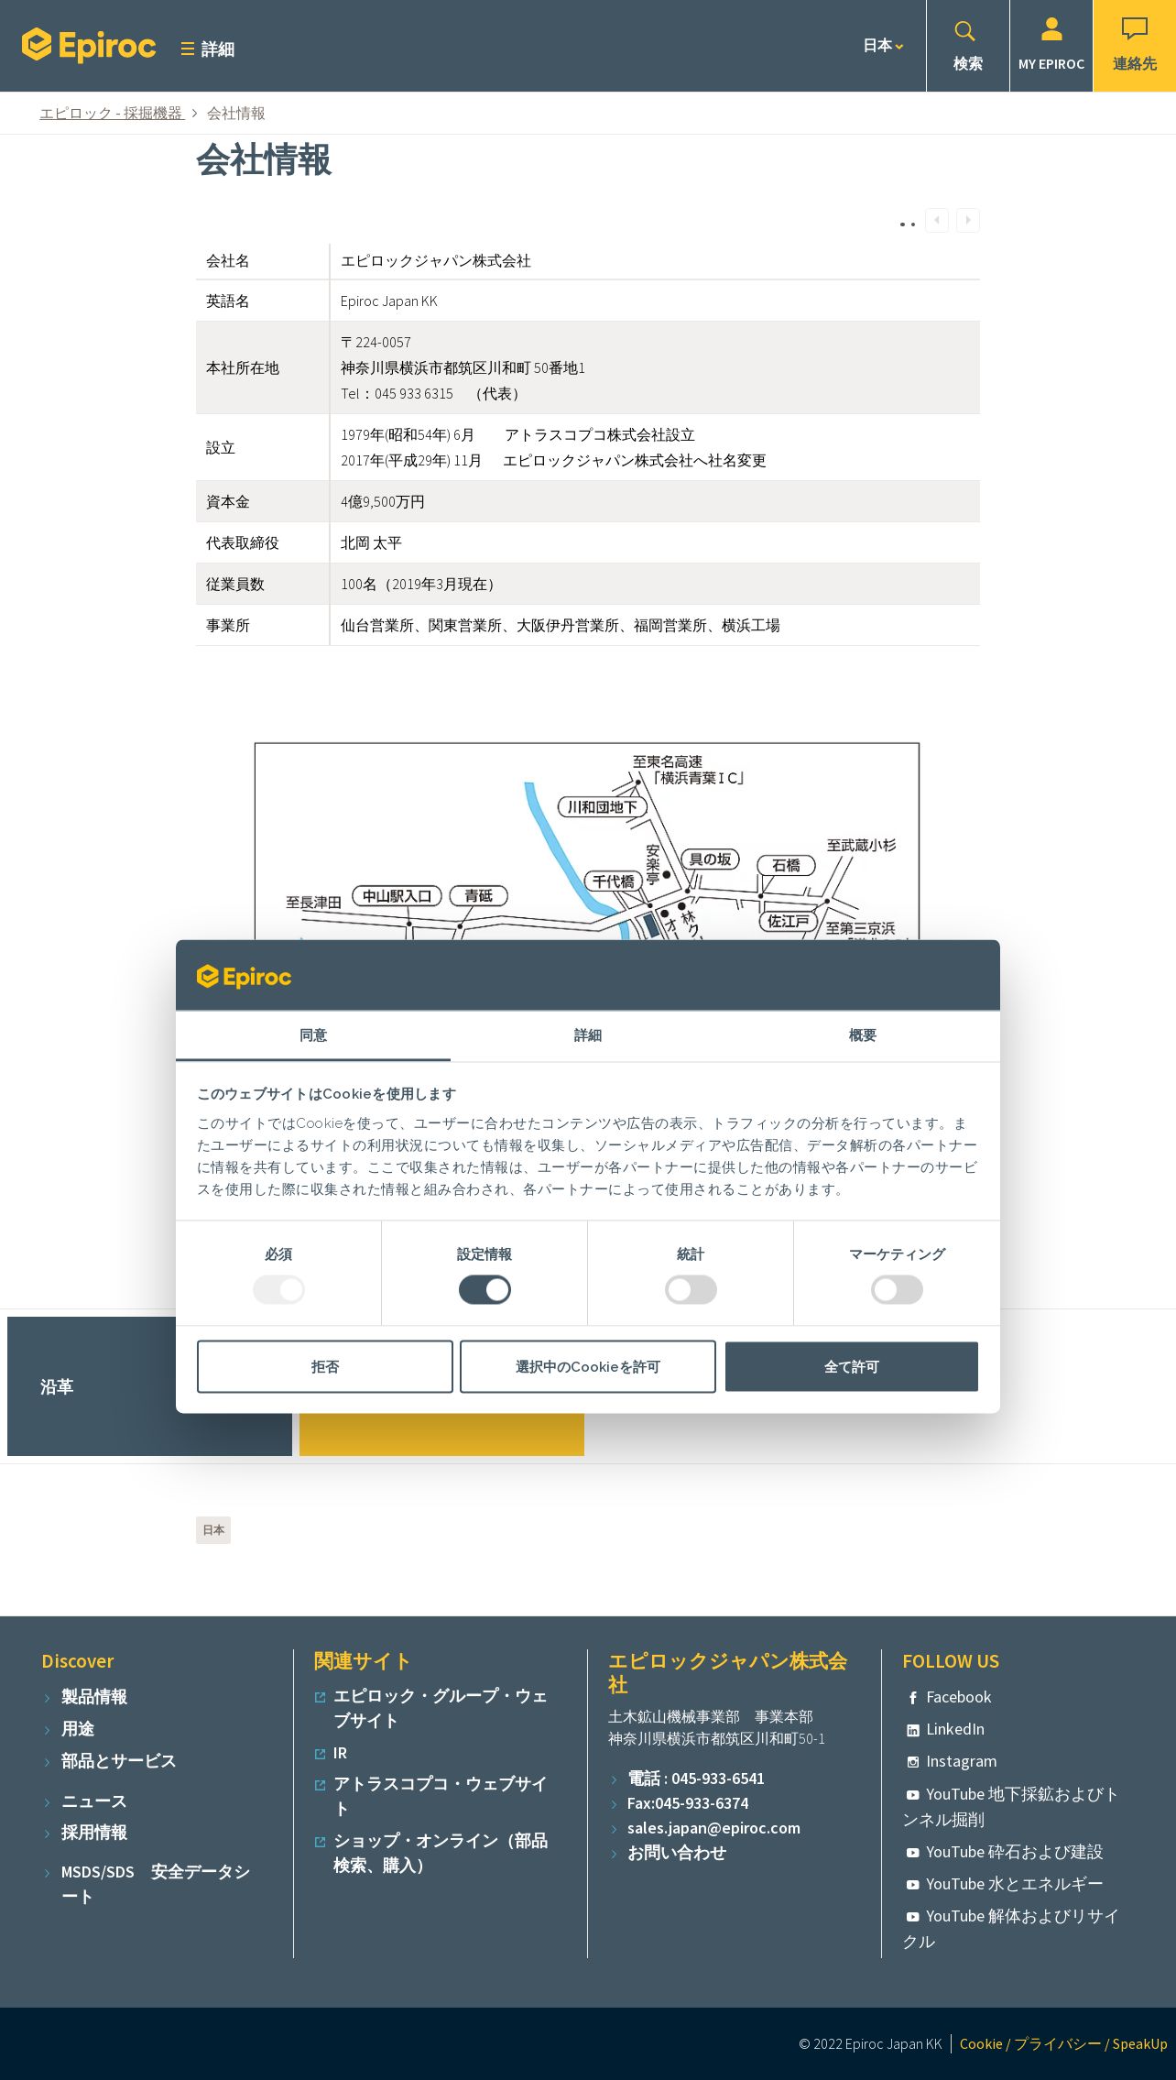The image size is (1176, 2080).
Task: Click chevron next to 製品情報
Action: coord(48,1699)
